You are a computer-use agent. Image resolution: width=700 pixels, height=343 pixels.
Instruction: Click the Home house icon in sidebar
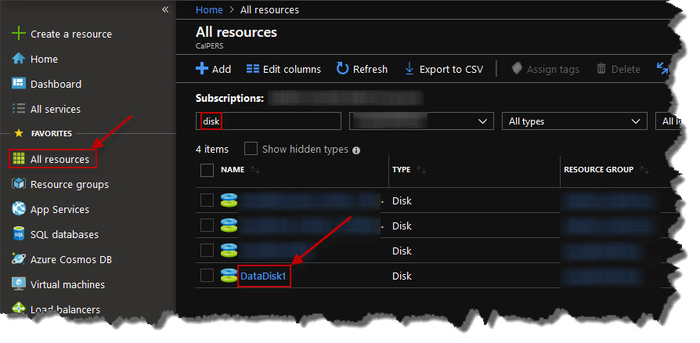coord(19,59)
